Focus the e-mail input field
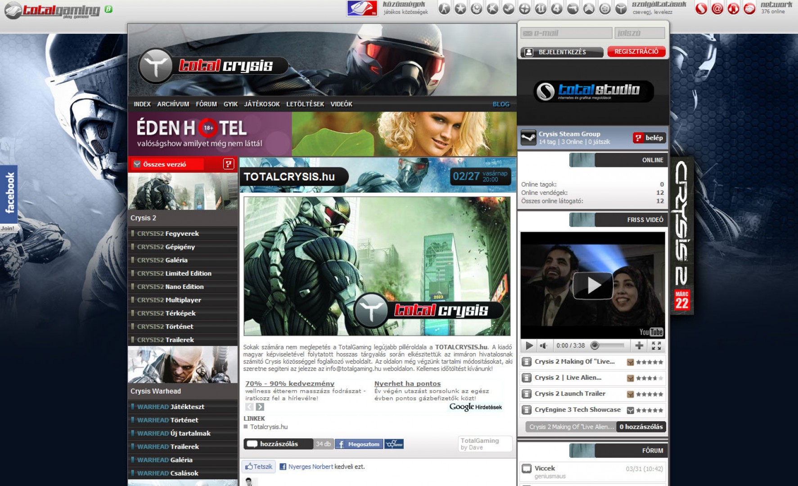 (x=566, y=33)
